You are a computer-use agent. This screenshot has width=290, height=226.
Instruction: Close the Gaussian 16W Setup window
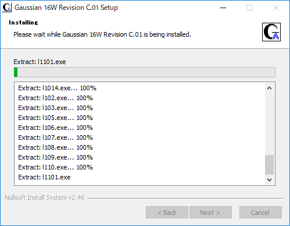[276, 8]
